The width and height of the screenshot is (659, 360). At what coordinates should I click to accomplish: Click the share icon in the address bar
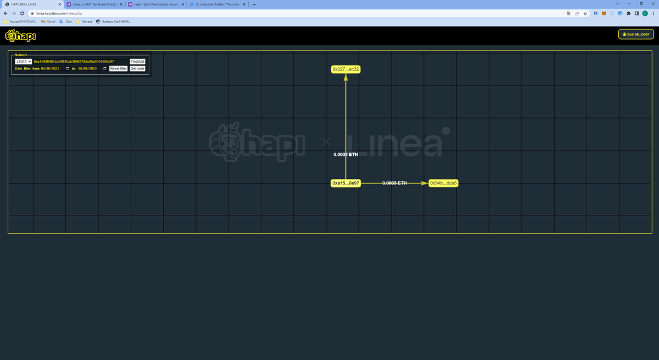[577, 13]
